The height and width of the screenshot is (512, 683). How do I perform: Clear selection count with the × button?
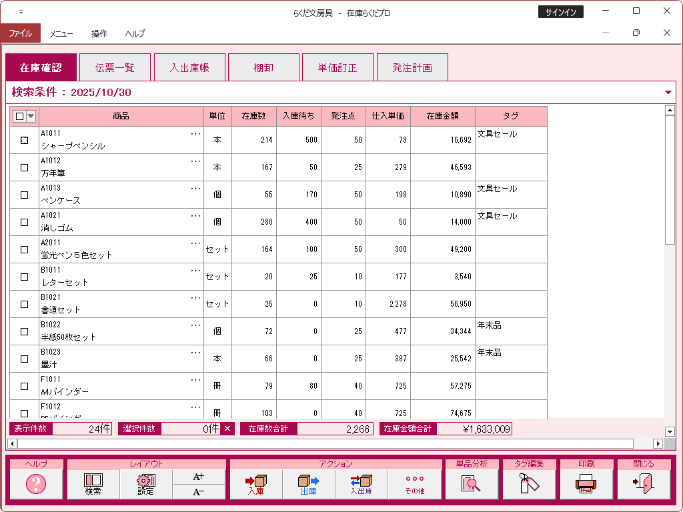click(227, 429)
